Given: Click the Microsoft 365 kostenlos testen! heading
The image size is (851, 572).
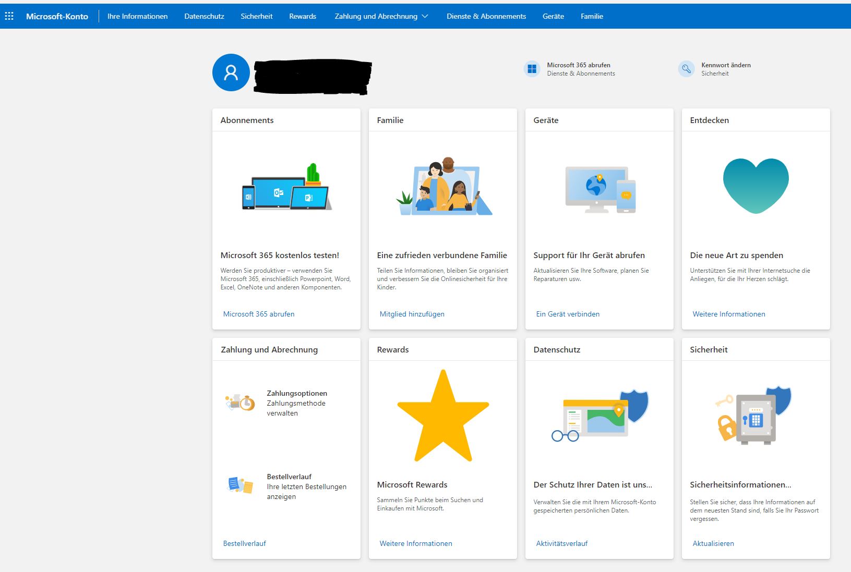Looking at the screenshot, I should pyautogui.click(x=280, y=255).
